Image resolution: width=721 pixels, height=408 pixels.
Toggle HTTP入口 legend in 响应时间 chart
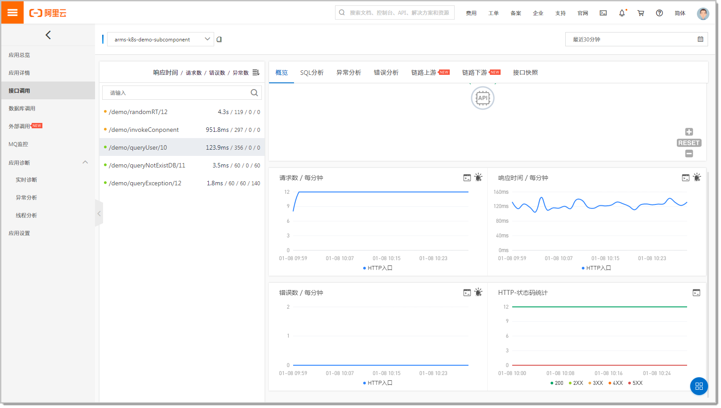tap(596, 268)
